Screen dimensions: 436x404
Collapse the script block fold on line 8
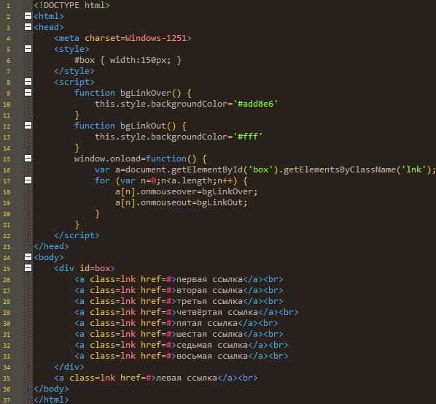tap(28, 81)
